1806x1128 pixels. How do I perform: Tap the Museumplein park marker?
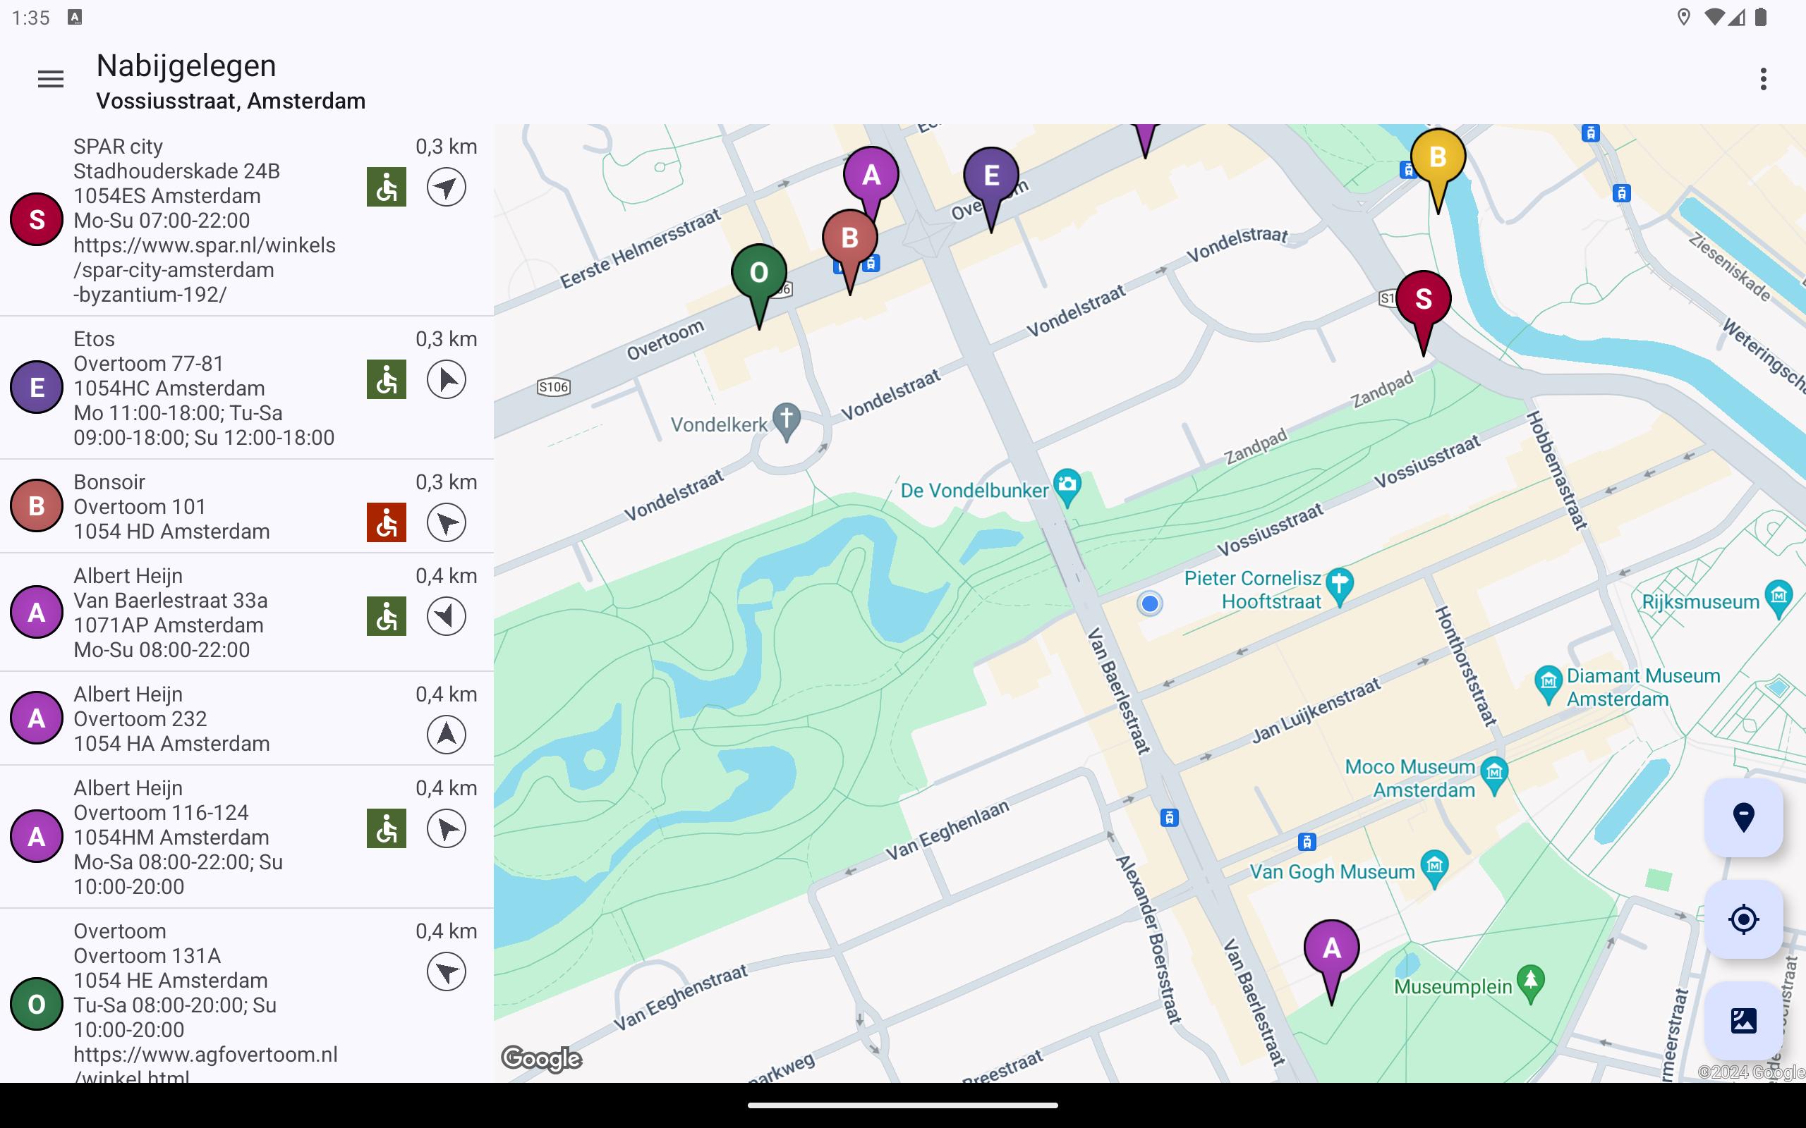coord(1531,983)
